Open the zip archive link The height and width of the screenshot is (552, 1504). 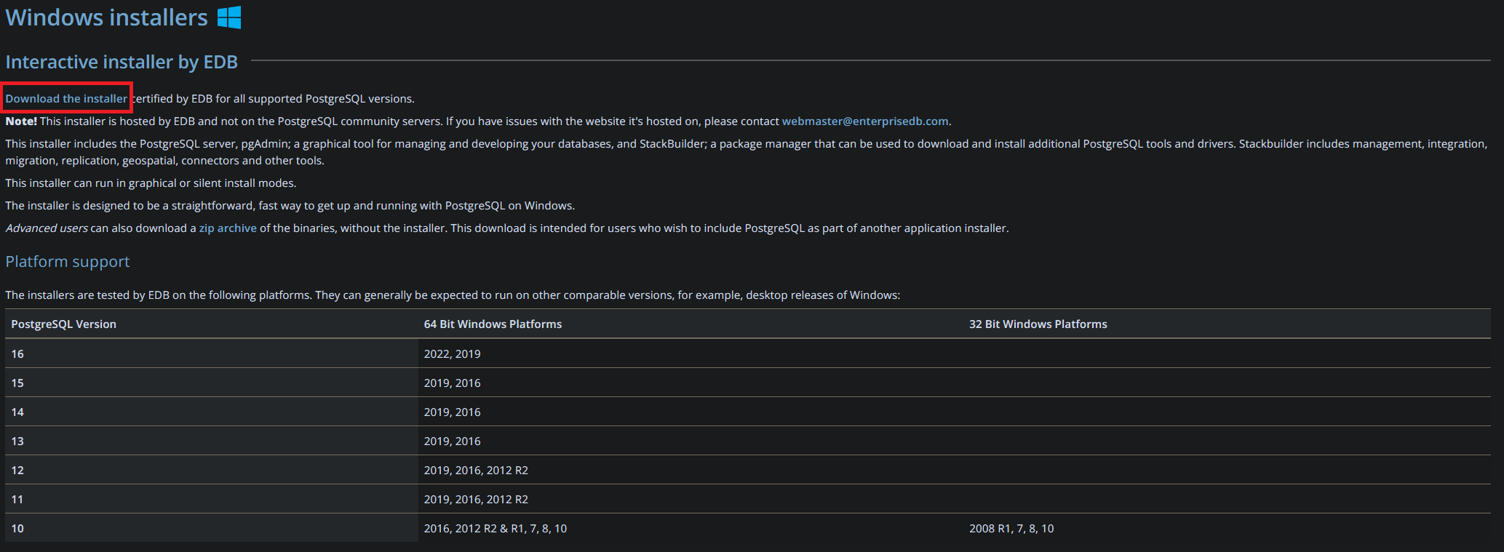228,228
